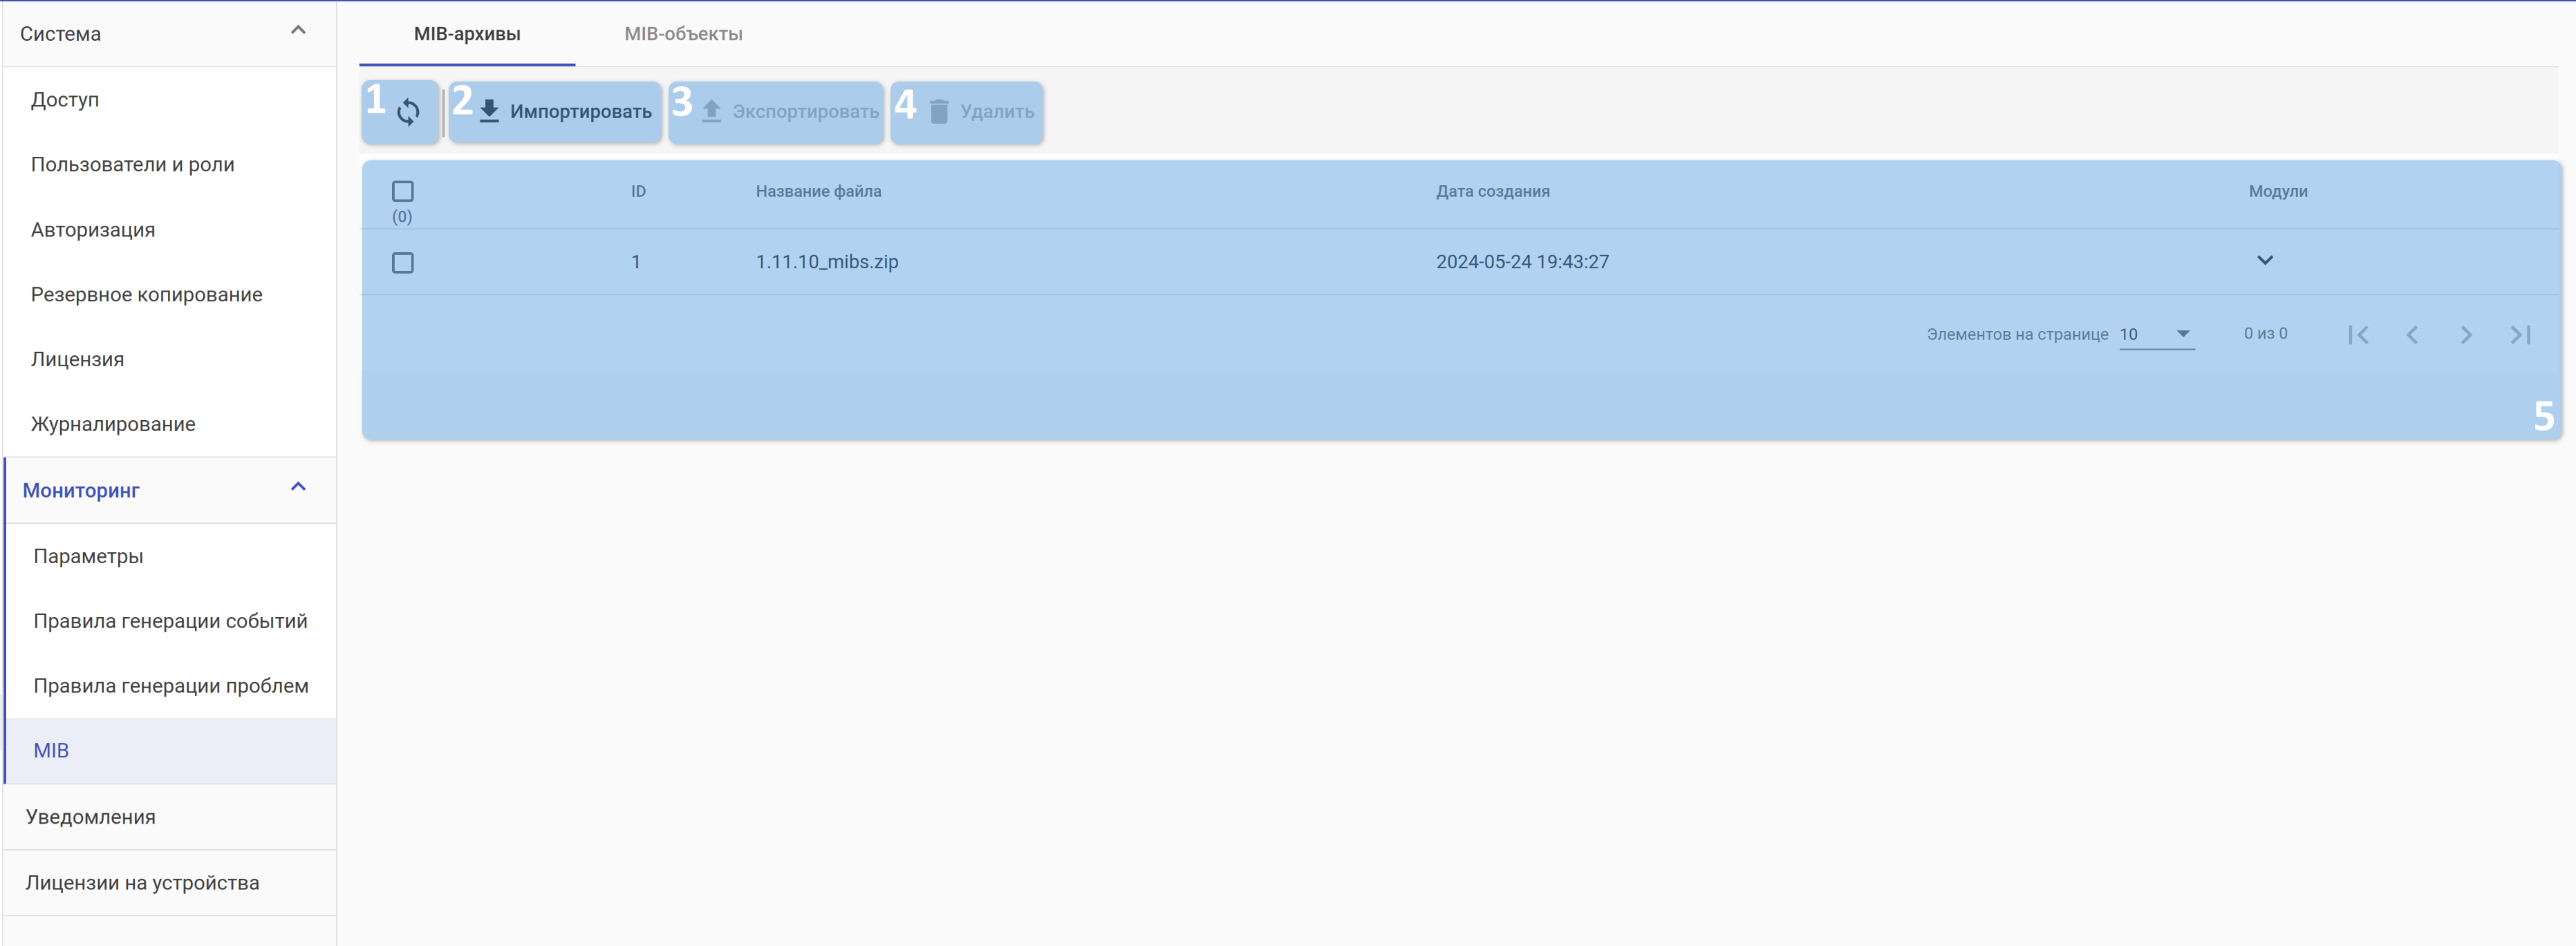Collapse the Система sidebar section

298,31
